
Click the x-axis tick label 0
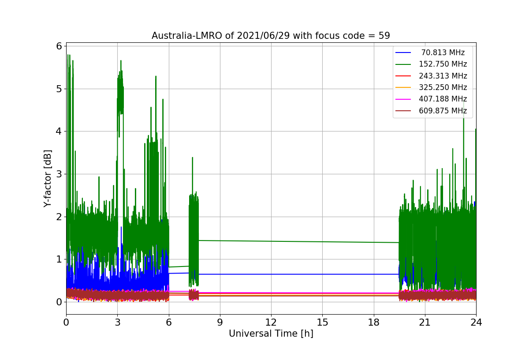coord(66,323)
